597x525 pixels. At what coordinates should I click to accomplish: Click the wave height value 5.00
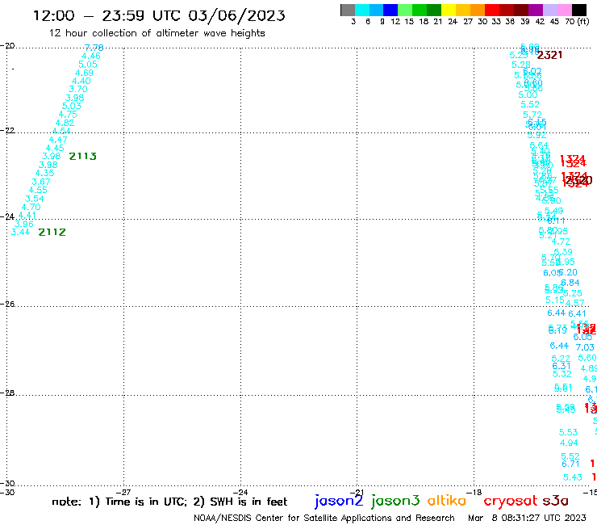pos(528,95)
